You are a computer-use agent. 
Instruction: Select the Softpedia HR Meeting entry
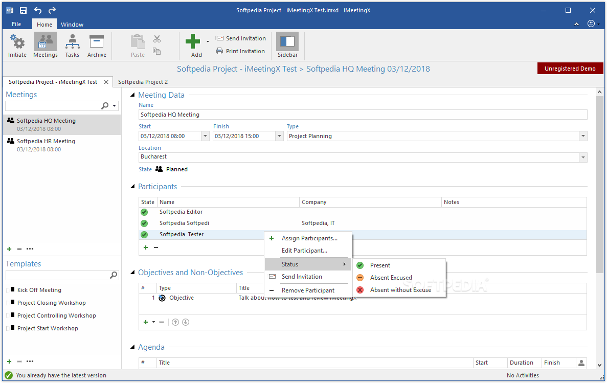(x=62, y=145)
